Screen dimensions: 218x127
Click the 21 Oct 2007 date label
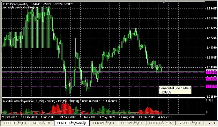point(9,117)
